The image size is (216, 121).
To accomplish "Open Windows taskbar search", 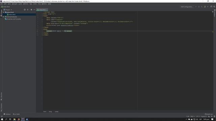I will click(6, 119).
